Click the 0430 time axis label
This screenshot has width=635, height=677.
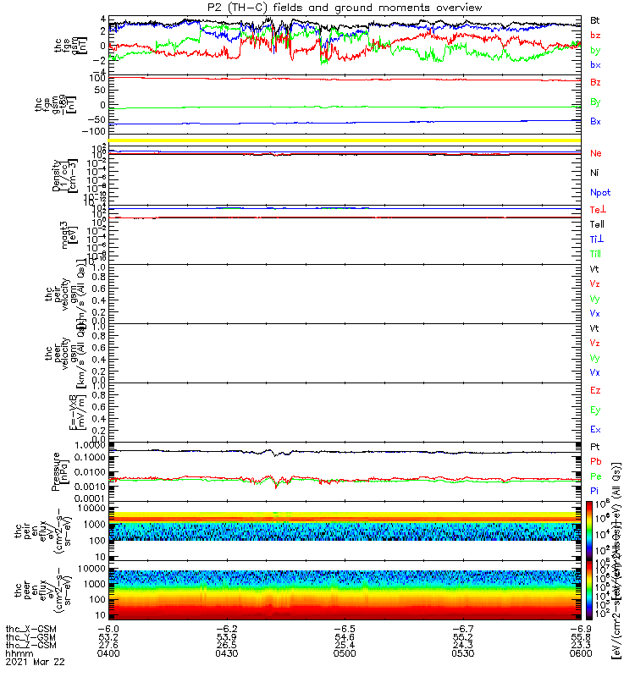coord(227,653)
